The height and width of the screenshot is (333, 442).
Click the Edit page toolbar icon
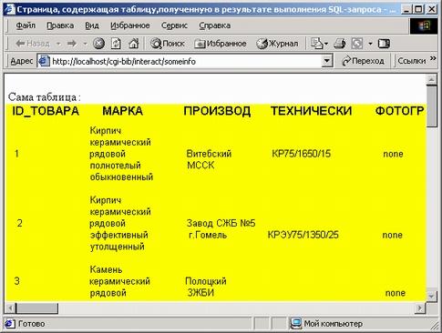[357, 44]
